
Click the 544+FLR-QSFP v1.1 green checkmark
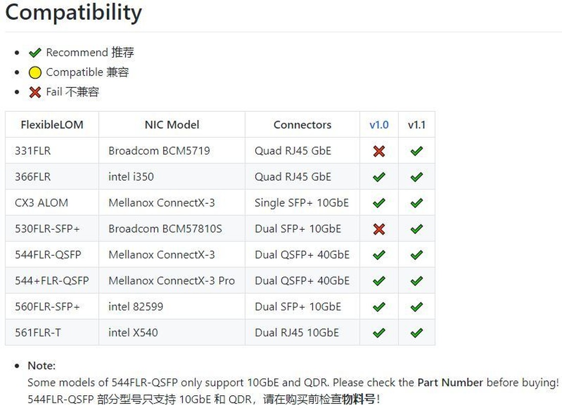[x=417, y=281]
